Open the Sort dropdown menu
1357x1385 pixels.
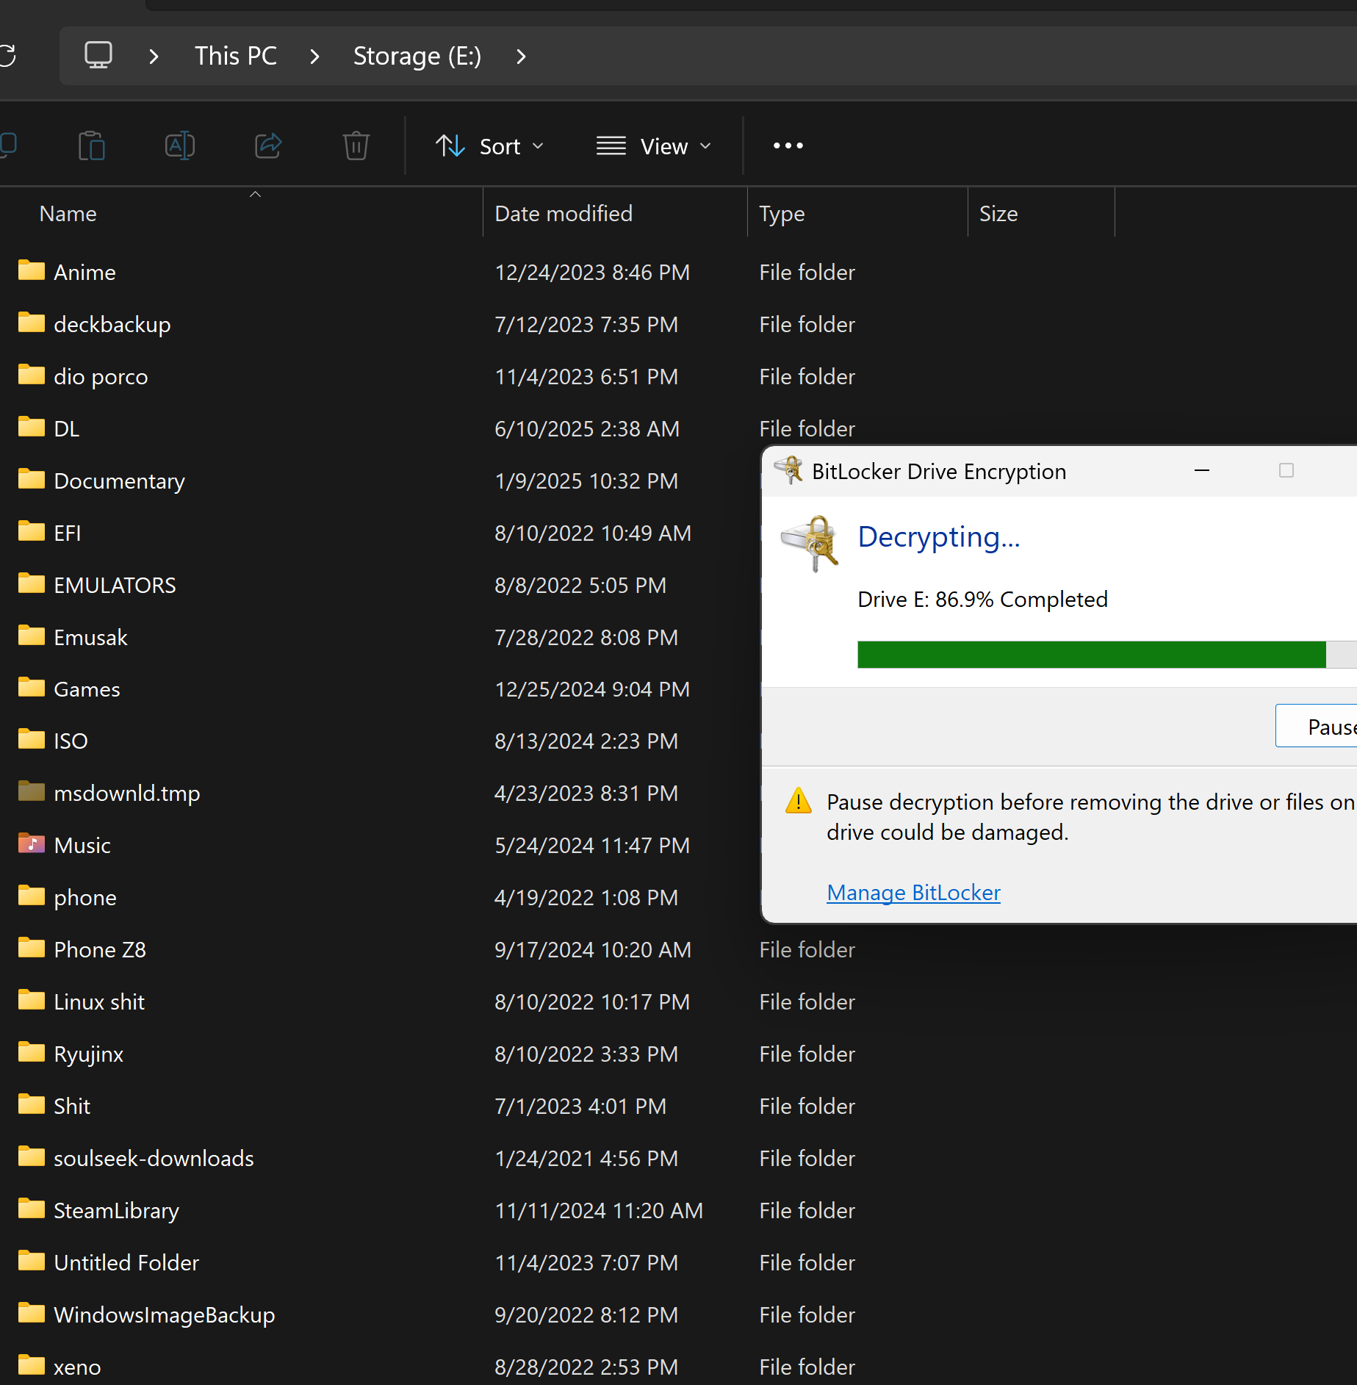click(x=490, y=145)
